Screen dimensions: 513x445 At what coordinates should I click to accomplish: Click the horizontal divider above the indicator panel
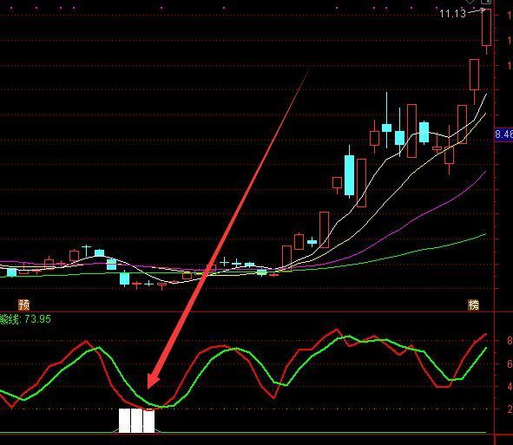[247, 312]
